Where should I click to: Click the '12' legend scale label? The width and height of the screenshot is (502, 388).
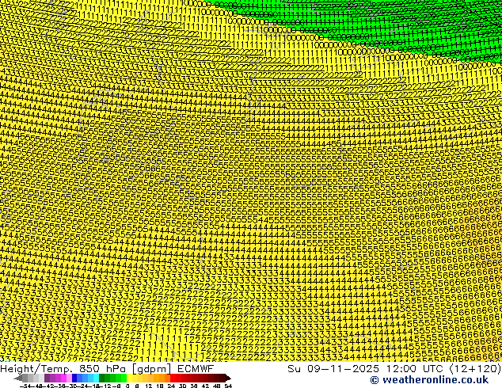(x=148, y=386)
